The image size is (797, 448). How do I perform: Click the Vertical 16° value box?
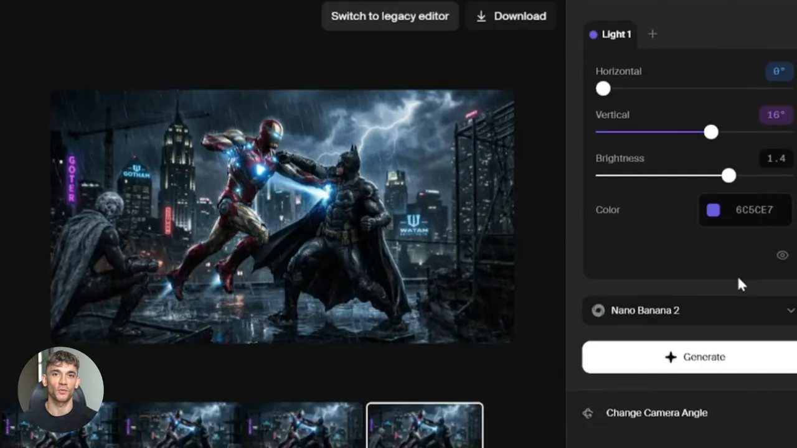click(776, 115)
